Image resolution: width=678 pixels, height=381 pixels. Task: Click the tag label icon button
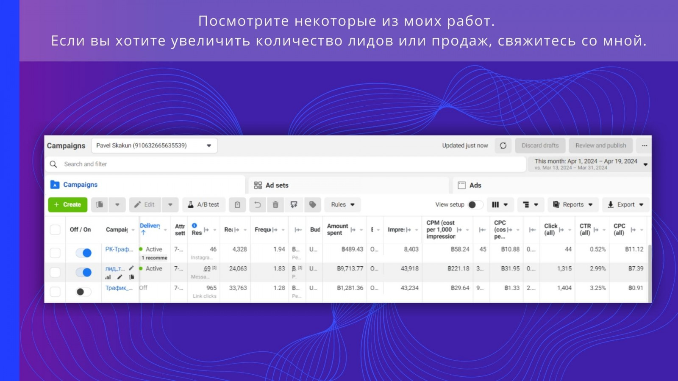click(313, 204)
